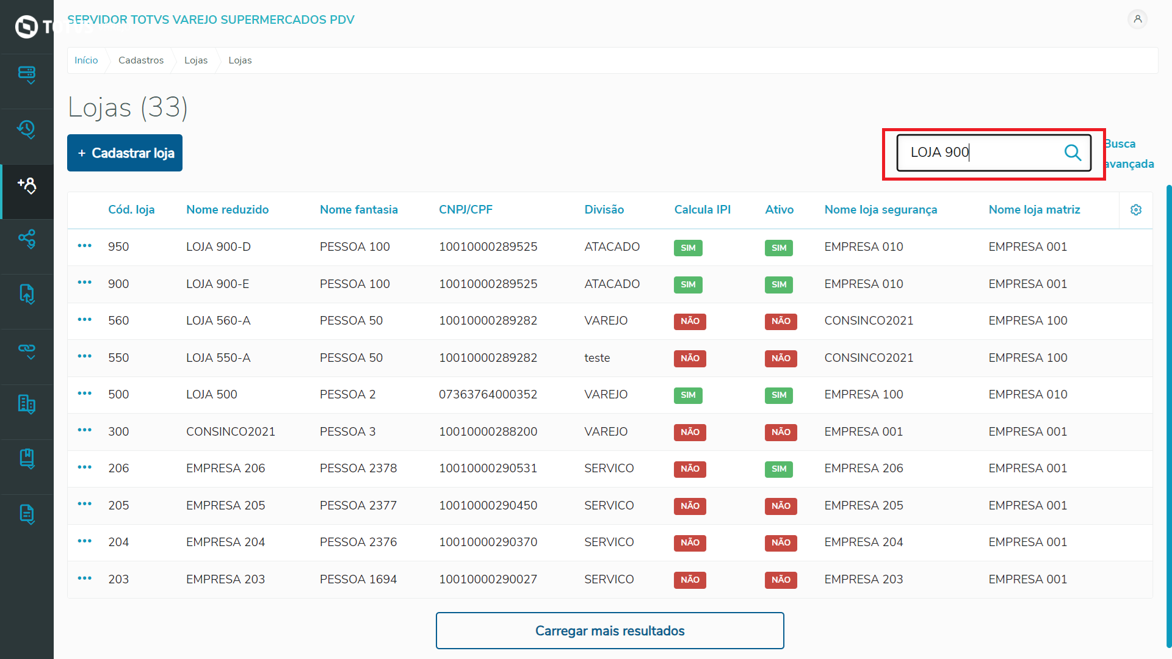This screenshot has width=1172, height=659.
Task: Expand row options for loja 500
Action: coord(85,394)
